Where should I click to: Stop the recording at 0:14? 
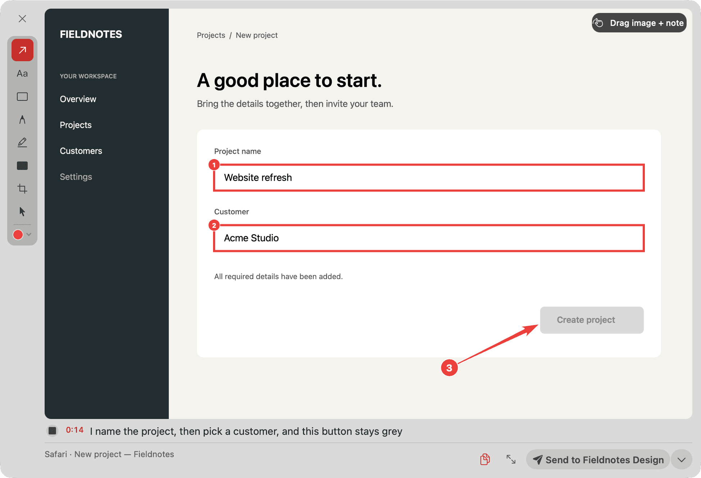tap(53, 430)
